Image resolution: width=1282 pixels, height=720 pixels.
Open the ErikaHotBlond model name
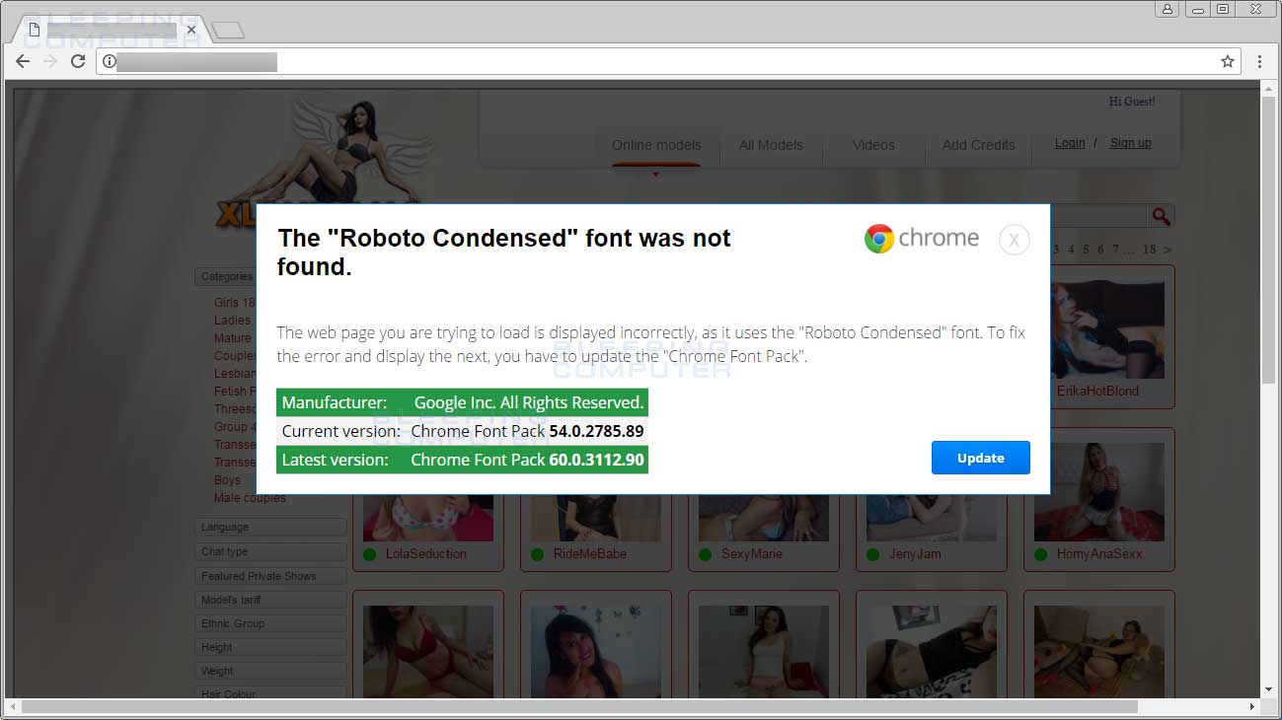[x=1097, y=391]
